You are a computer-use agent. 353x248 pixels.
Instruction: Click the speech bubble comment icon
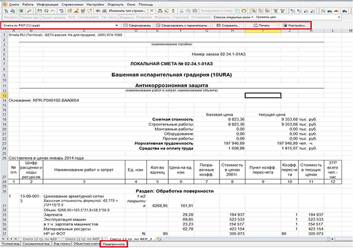click(x=90, y=11)
